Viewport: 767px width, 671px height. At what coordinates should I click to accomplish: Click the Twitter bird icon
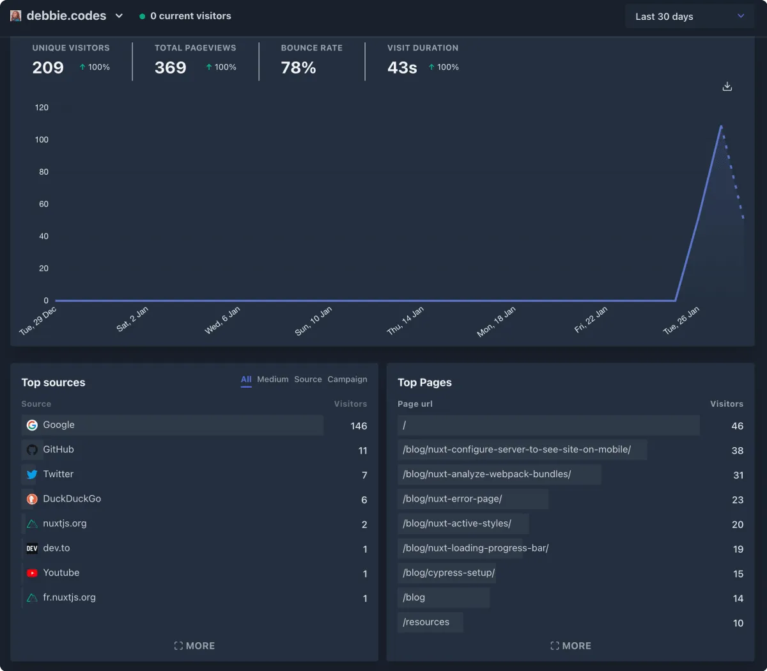[x=32, y=475]
